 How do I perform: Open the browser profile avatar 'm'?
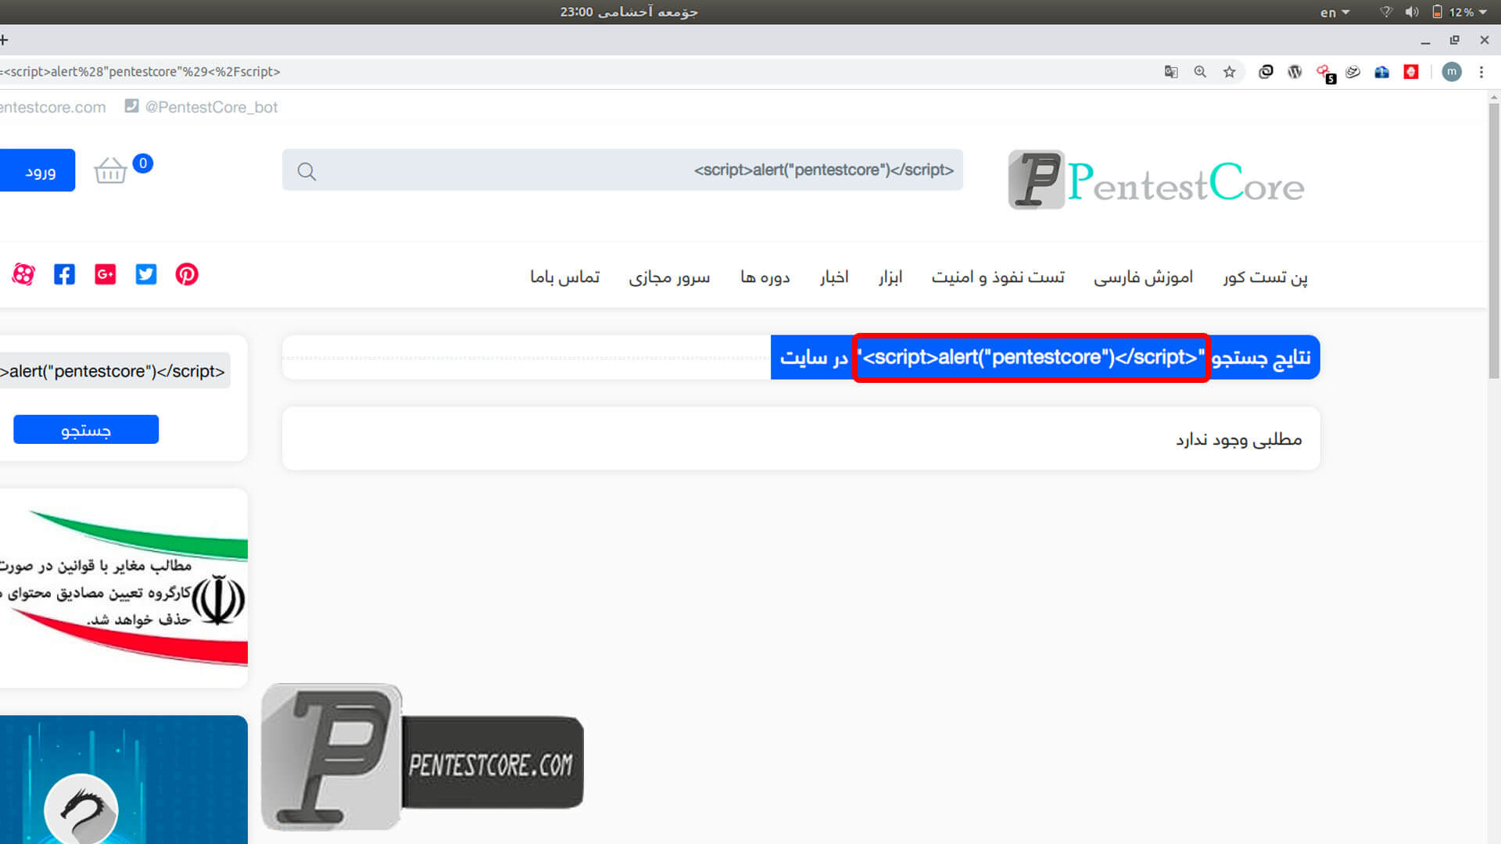click(1452, 72)
